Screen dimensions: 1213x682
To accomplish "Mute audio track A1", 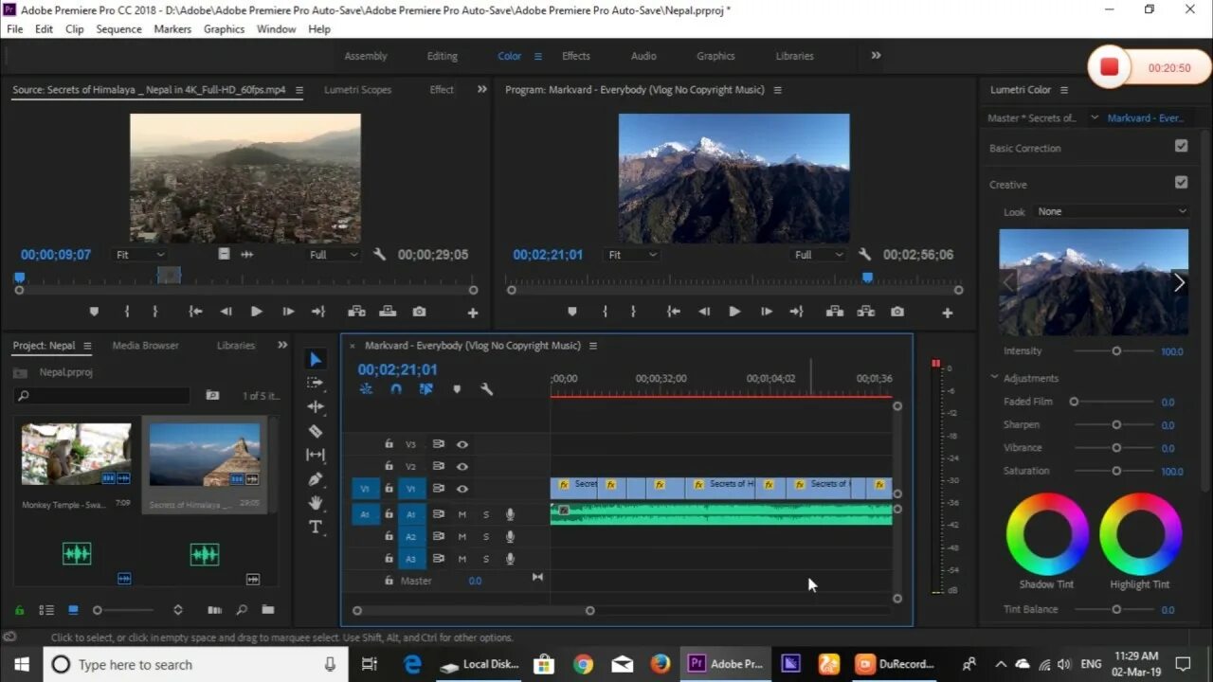I will click(462, 514).
